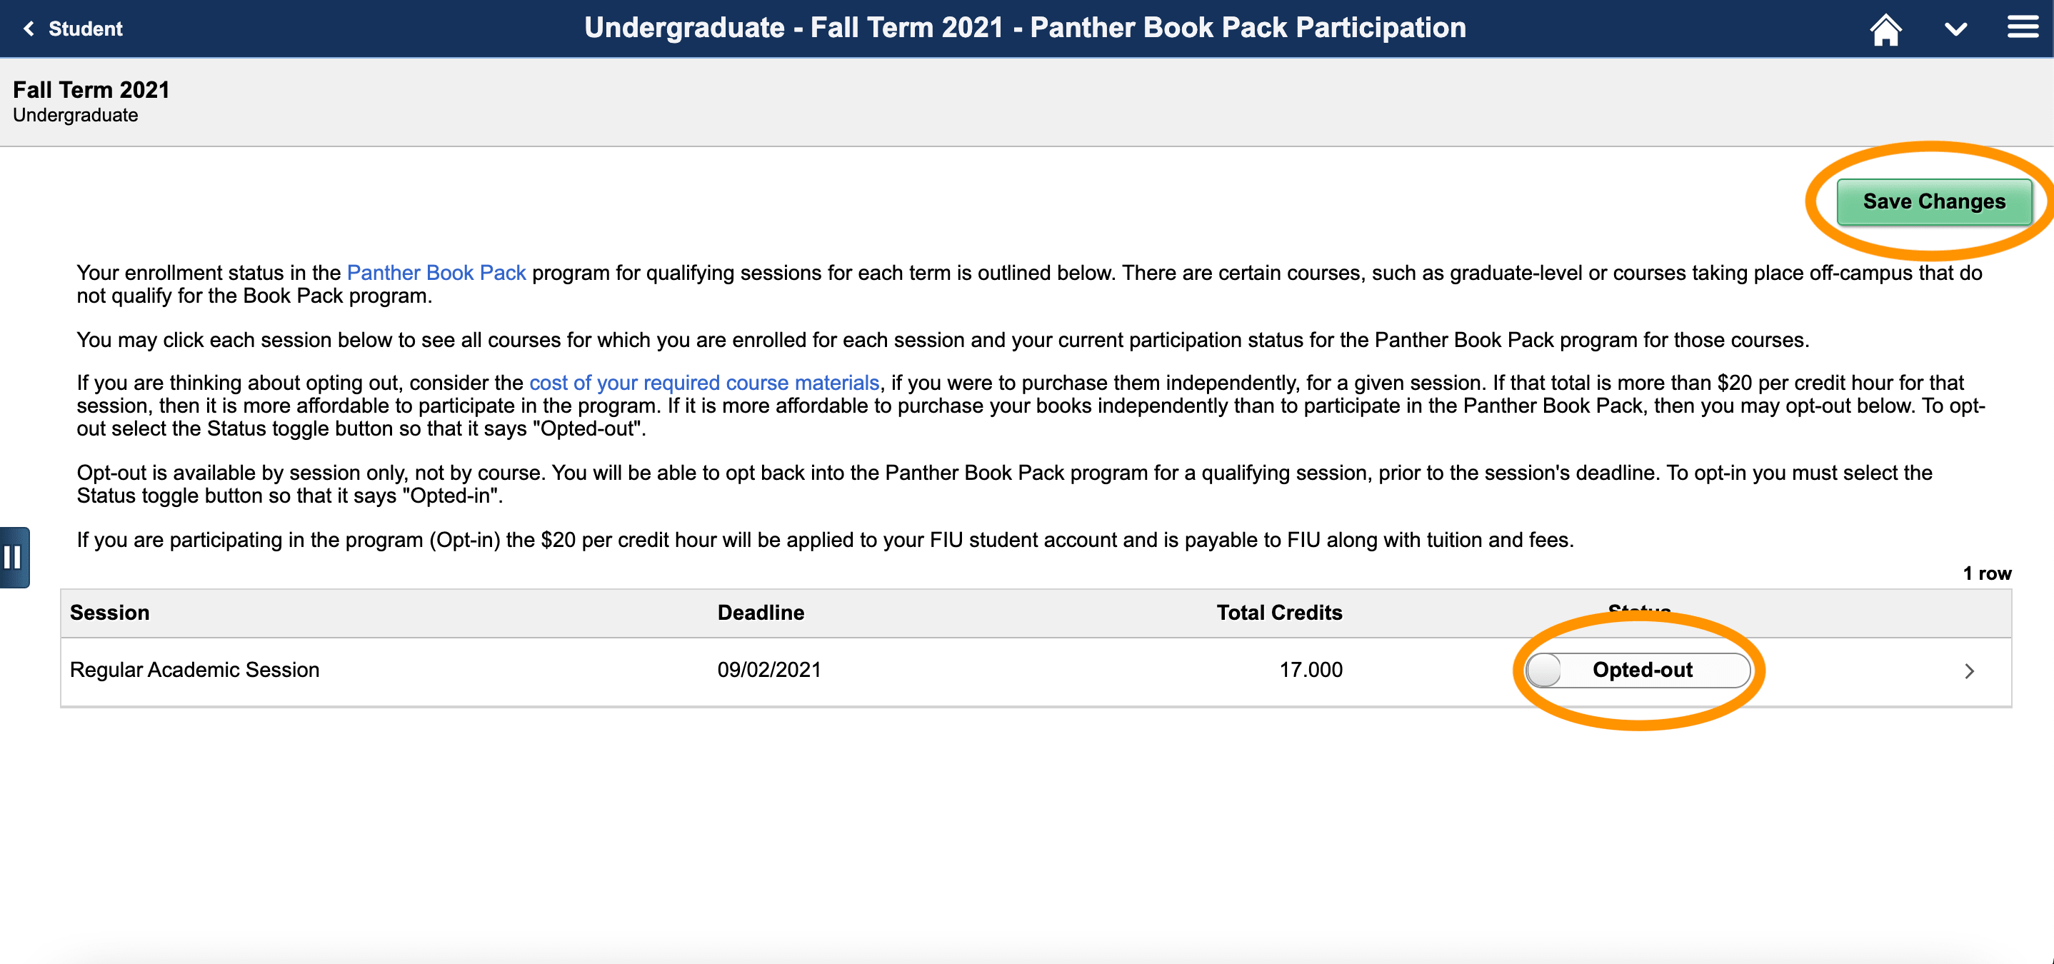Click the pause icon on the left edge

(14, 556)
